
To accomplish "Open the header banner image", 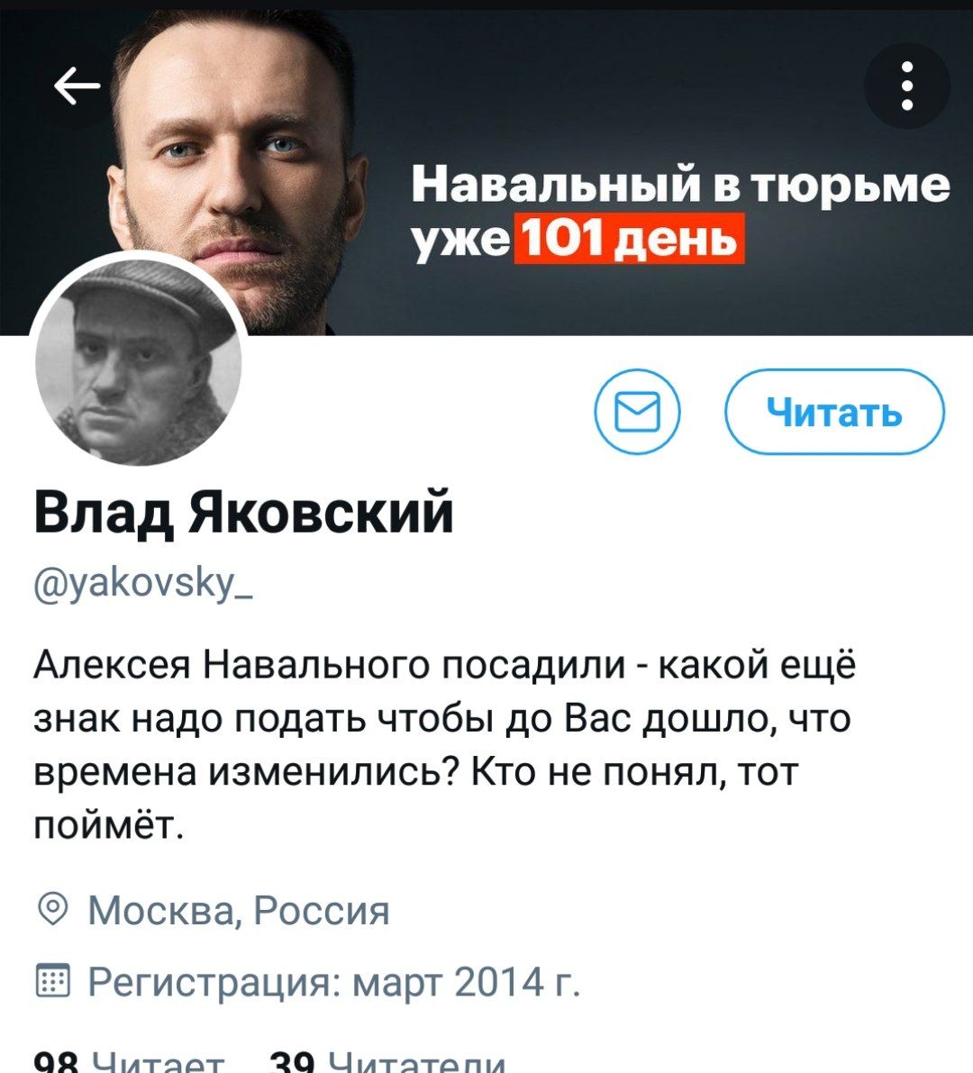I will tap(486, 169).
